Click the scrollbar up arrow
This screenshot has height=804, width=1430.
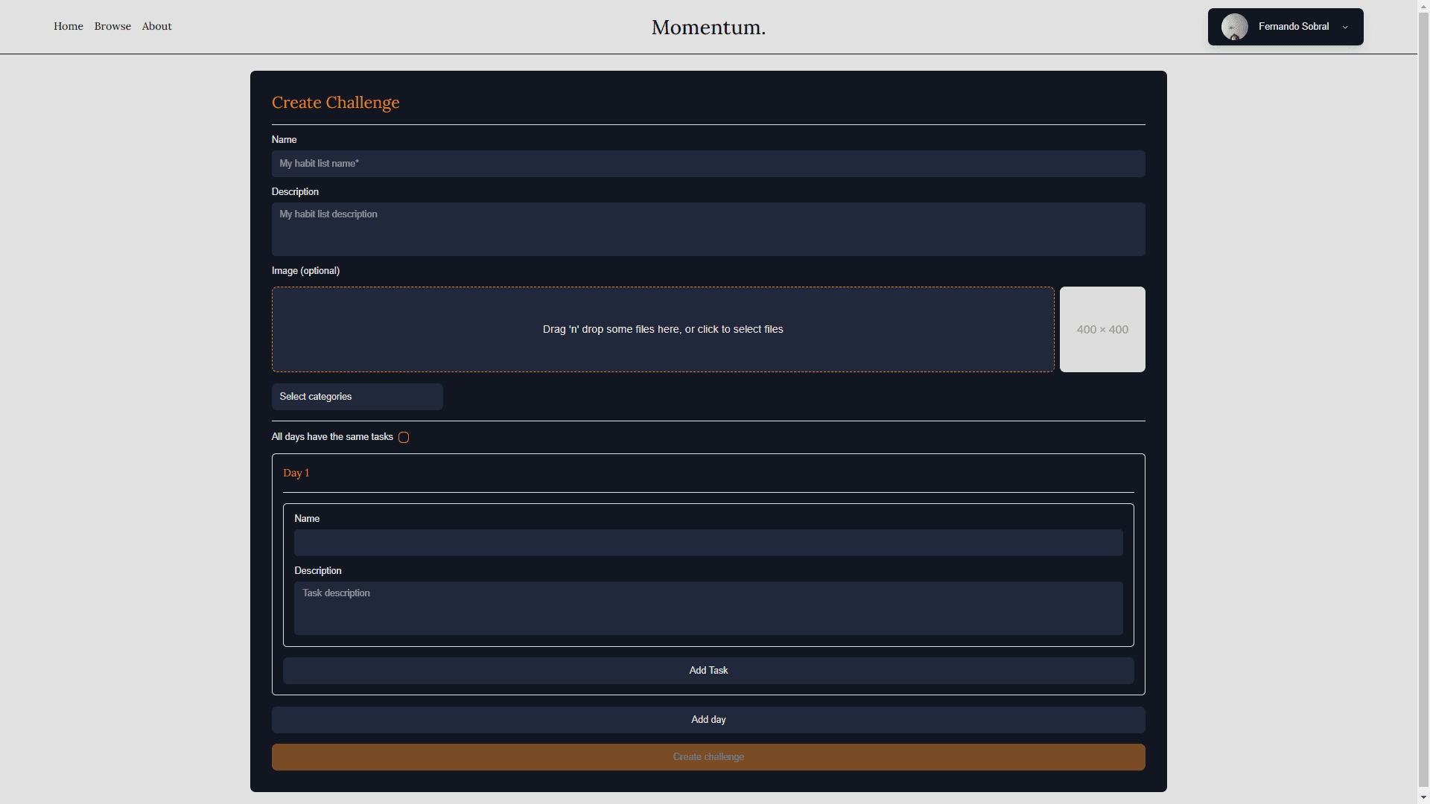pos(1423,5)
